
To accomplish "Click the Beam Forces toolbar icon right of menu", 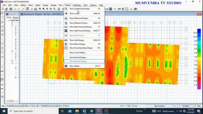I will pos(107,9).
